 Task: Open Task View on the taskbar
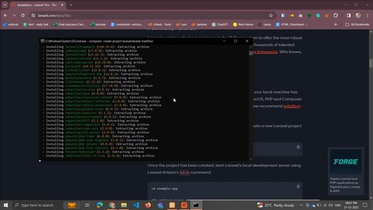tap(87, 205)
